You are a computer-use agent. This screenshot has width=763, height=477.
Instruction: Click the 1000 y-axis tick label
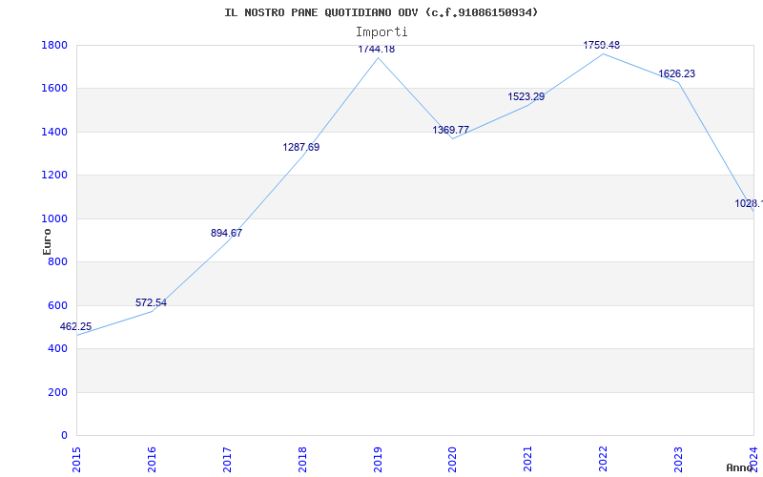click(55, 219)
